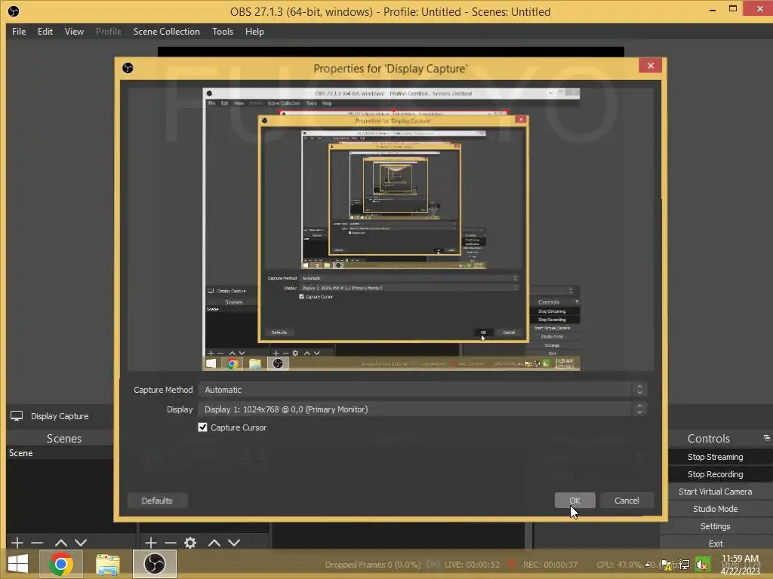Open the taskbar clock showing 11:59 AM
Viewport: 773px width, 579px height.
[741, 565]
